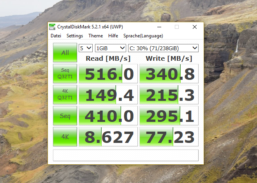Click the 516.0 sequential read result
257x183 pixels.
click(108, 74)
